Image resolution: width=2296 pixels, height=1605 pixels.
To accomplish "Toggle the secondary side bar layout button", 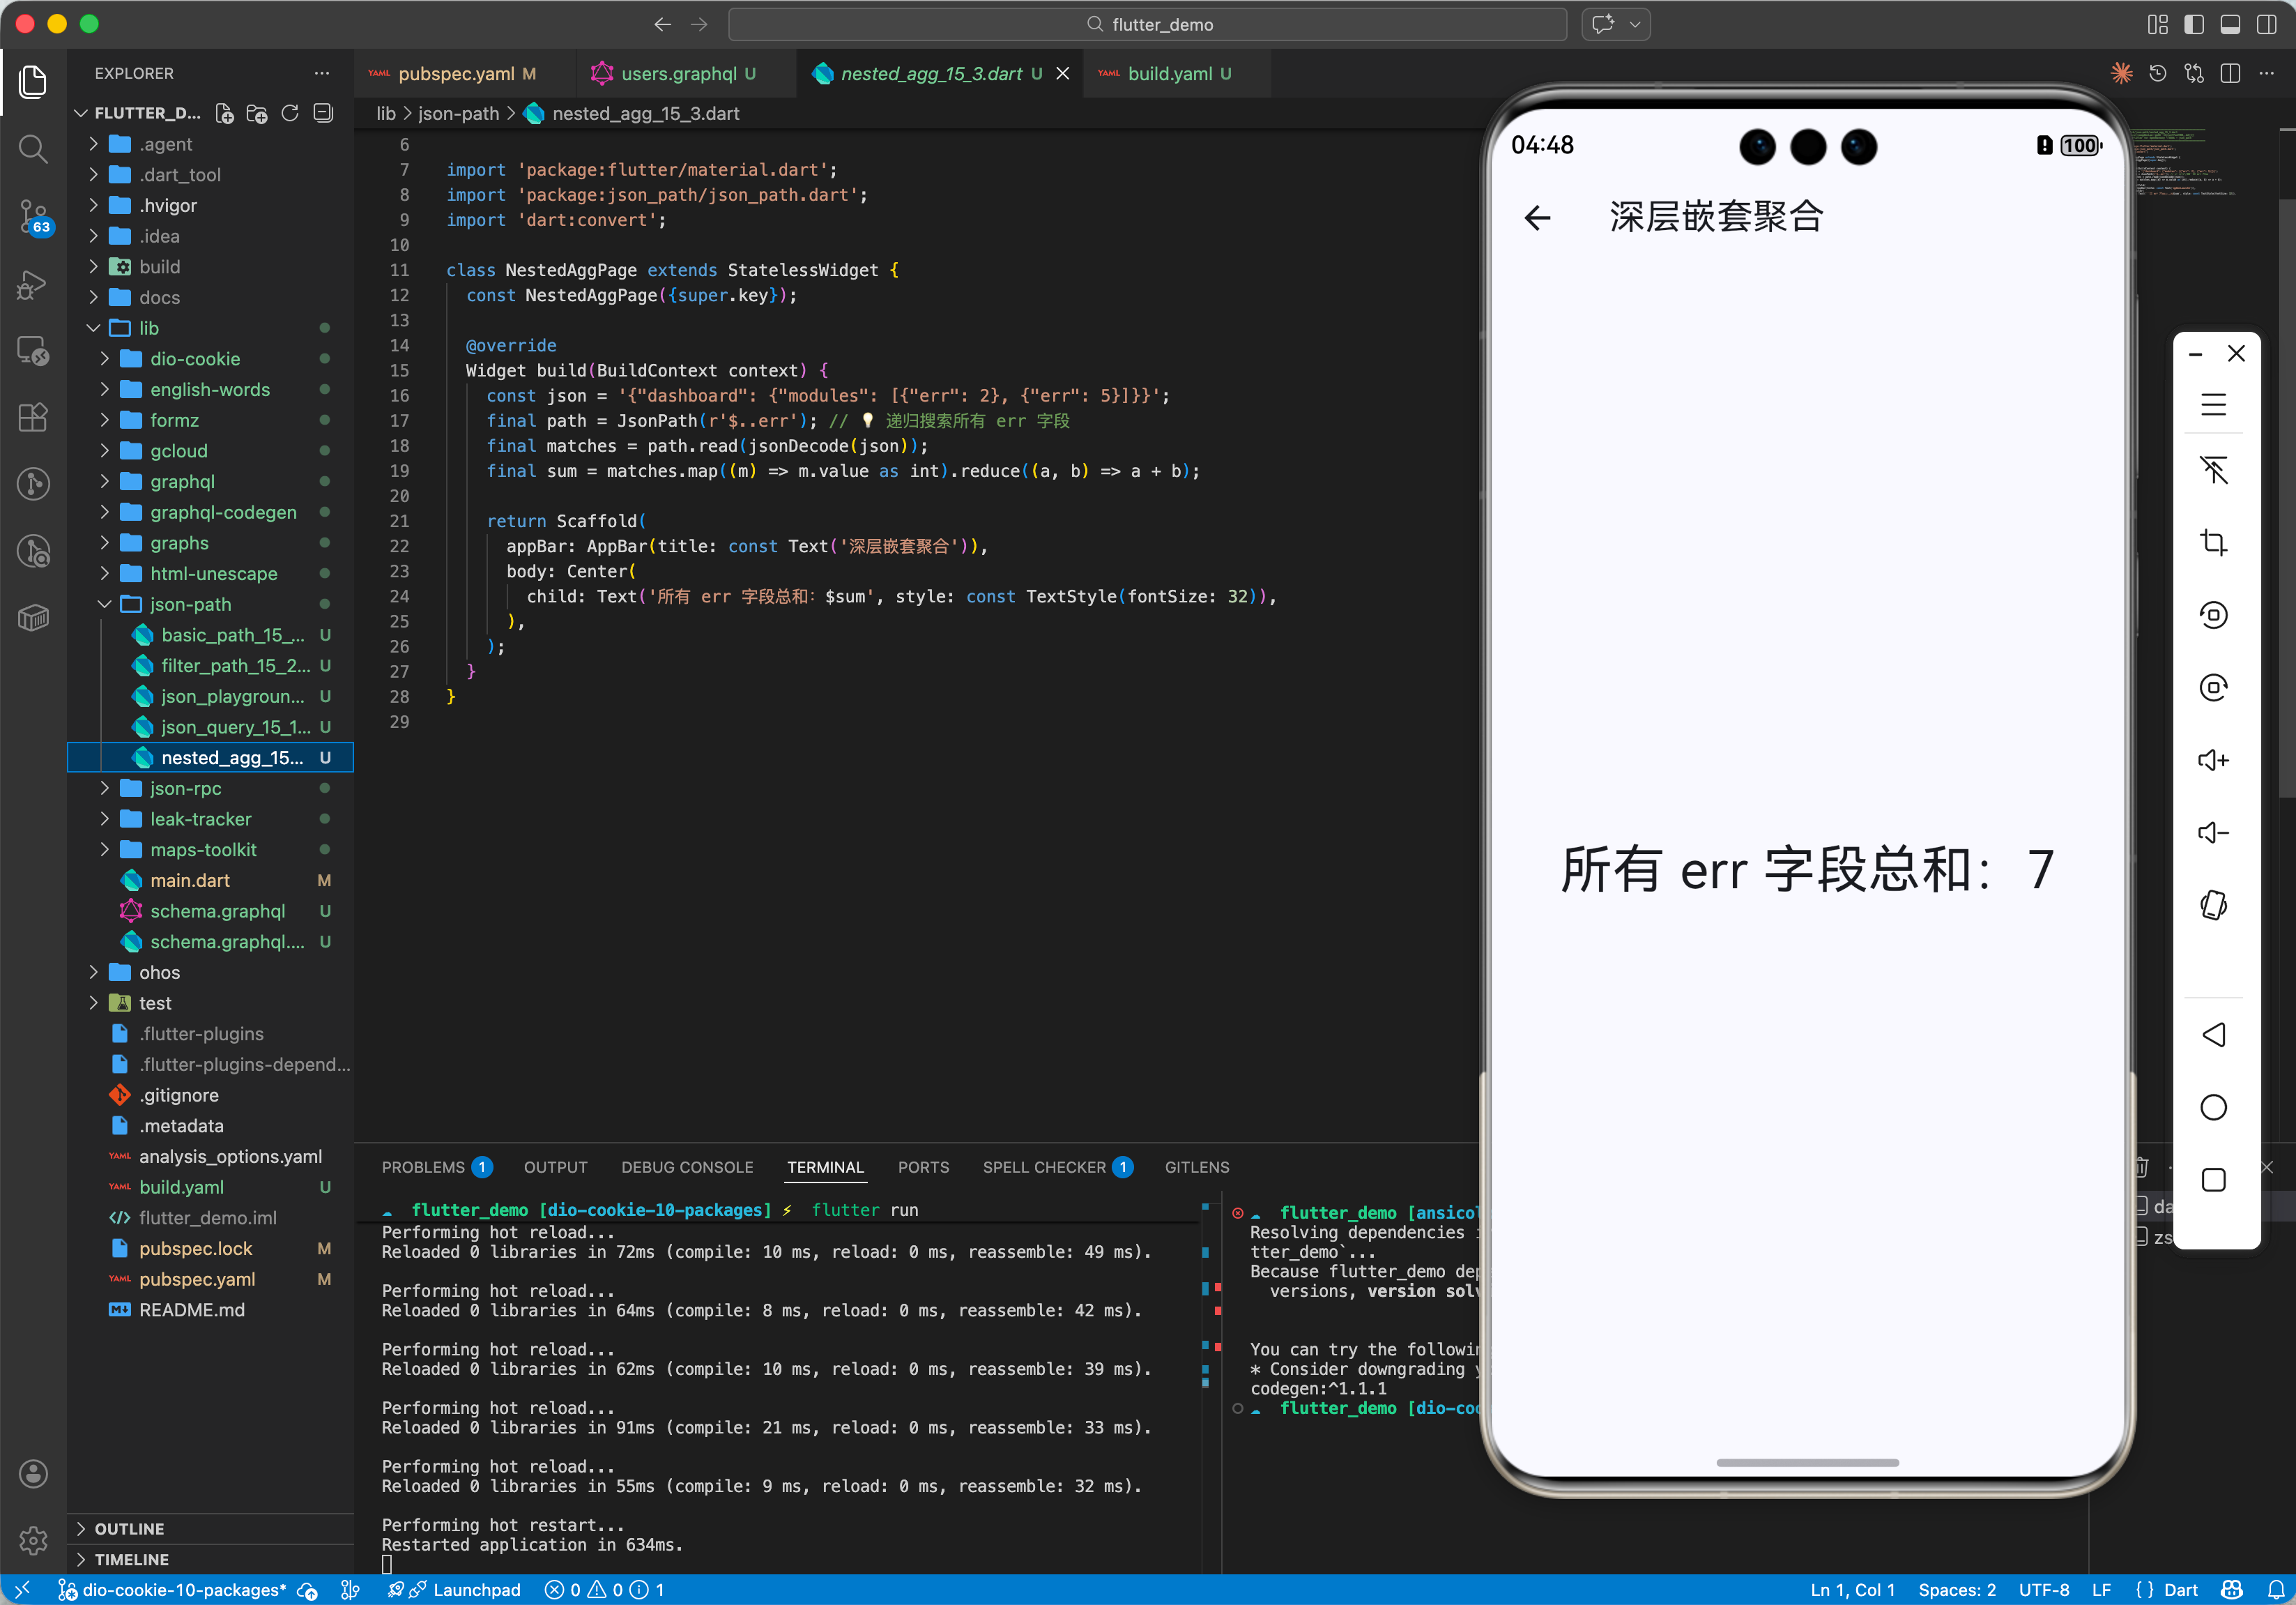I will tap(2266, 24).
